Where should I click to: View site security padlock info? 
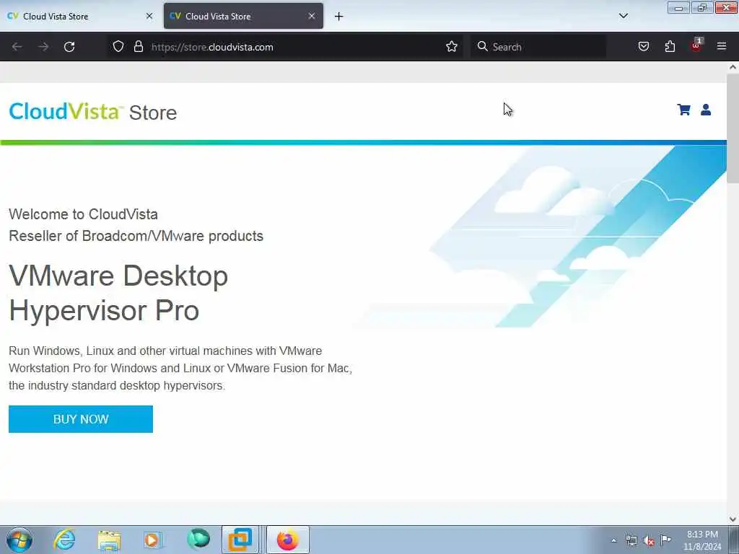click(138, 46)
